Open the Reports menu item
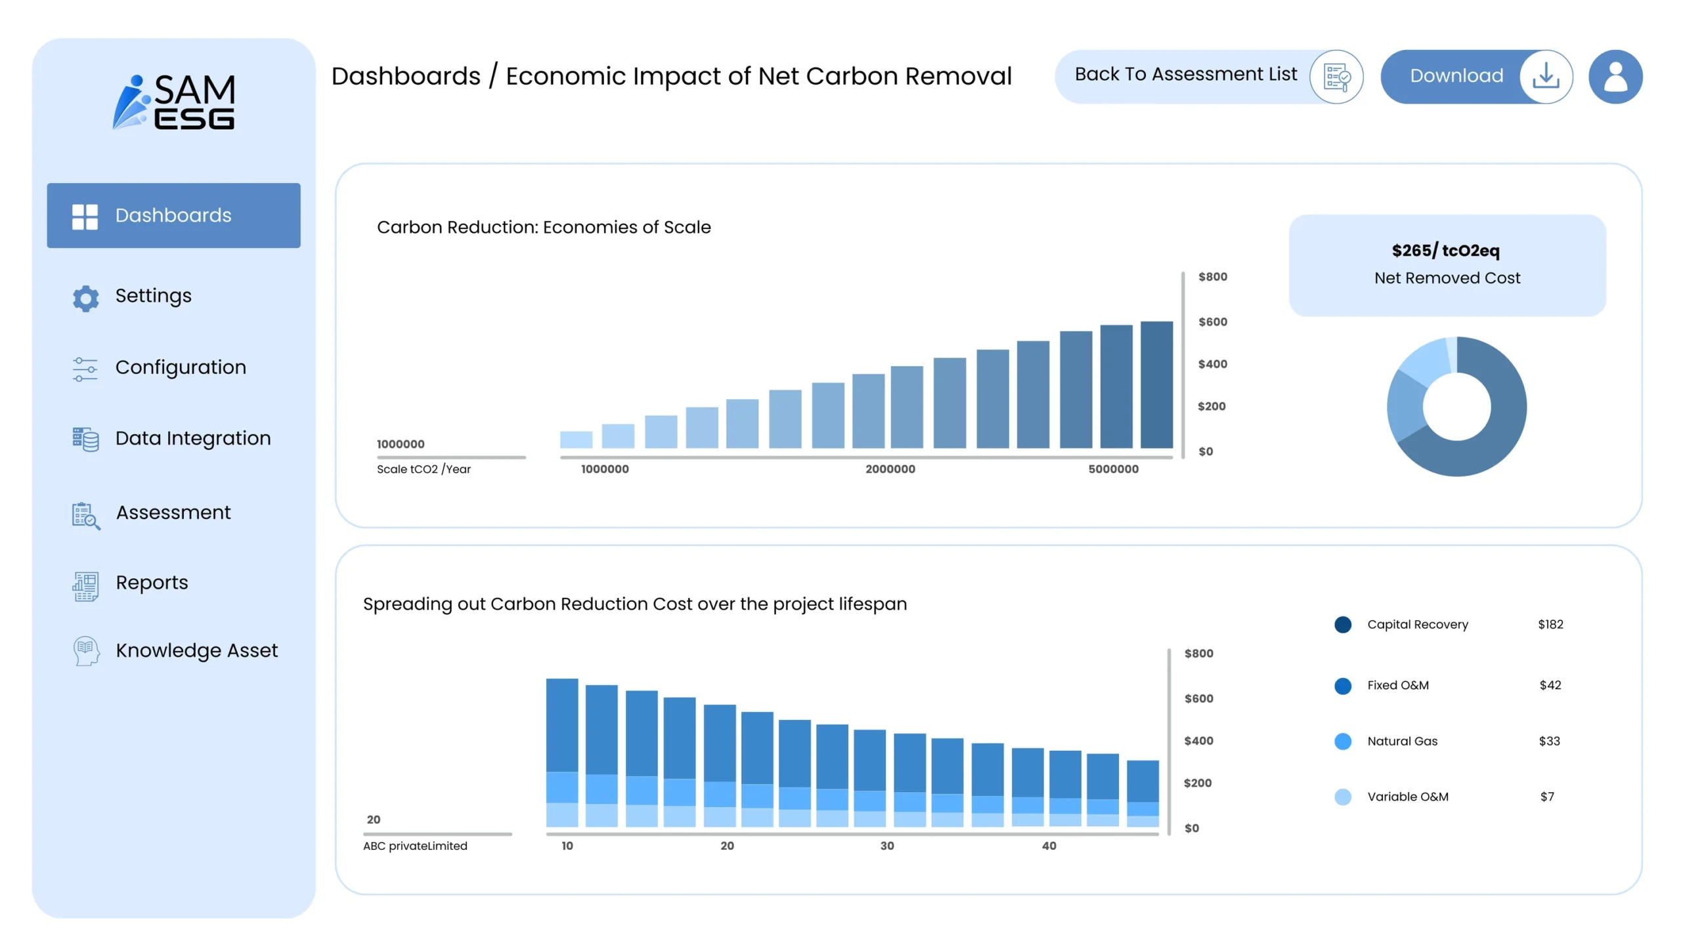 click(x=152, y=583)
